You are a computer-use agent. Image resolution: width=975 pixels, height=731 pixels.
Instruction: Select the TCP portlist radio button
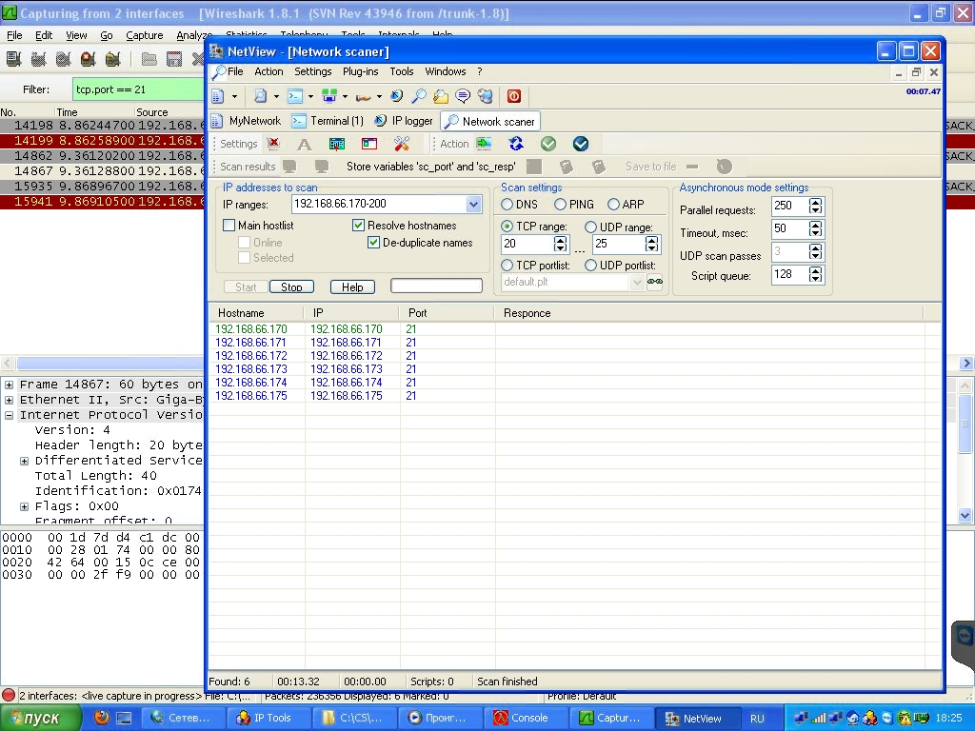[507, 266]
